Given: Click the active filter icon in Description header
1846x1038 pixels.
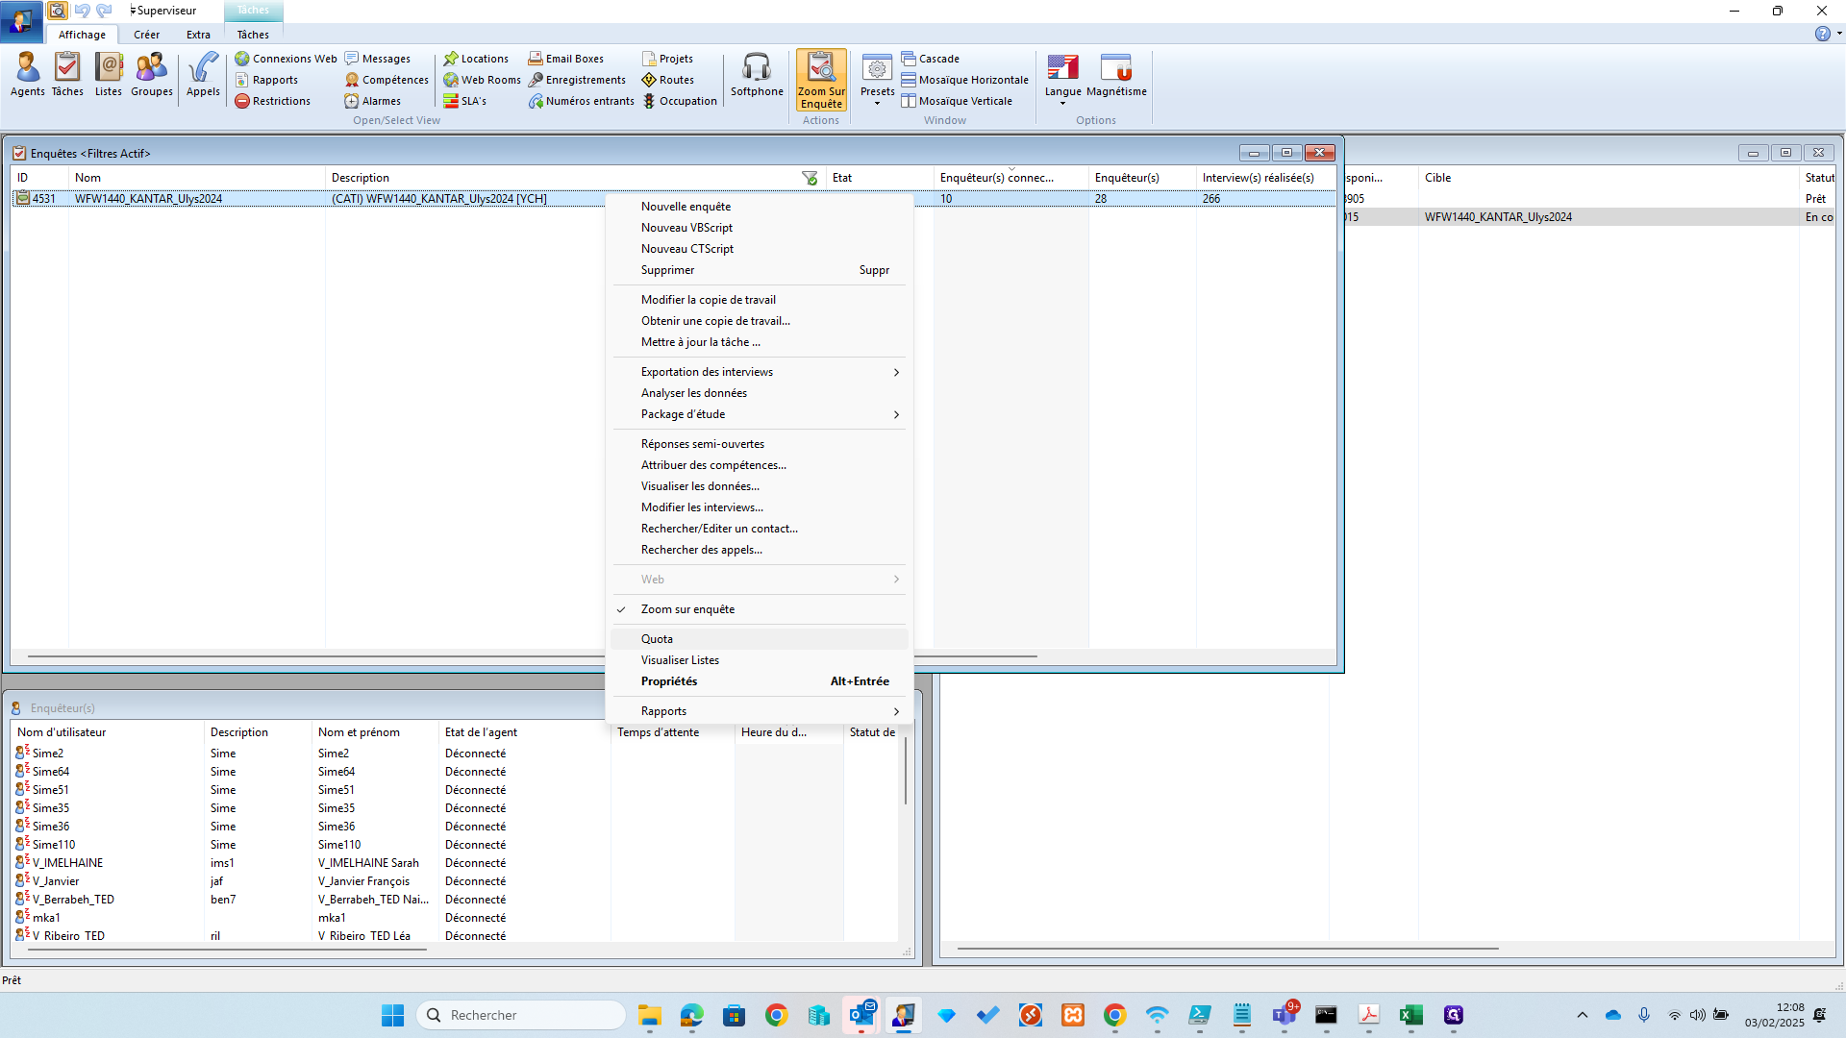Looking at the screenshot, I should 810,178.
